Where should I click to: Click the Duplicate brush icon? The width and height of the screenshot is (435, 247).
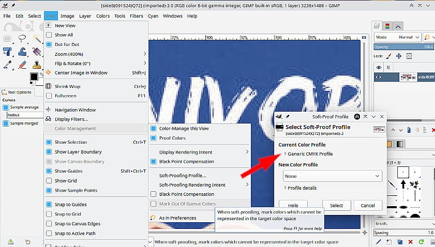coord(400,242)
